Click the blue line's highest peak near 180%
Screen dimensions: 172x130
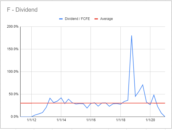[132, 36]
